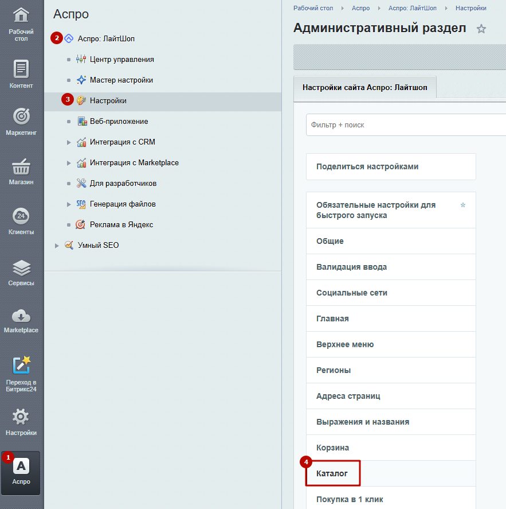The height and width of the screenshot is (509, 506).
Task: Open the Каталог settings section
Action: tap(391, 473)
